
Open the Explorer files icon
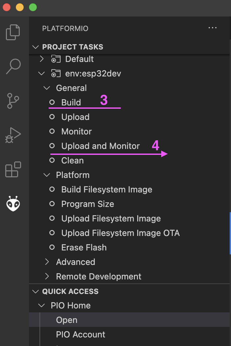(x=13, y=32)
